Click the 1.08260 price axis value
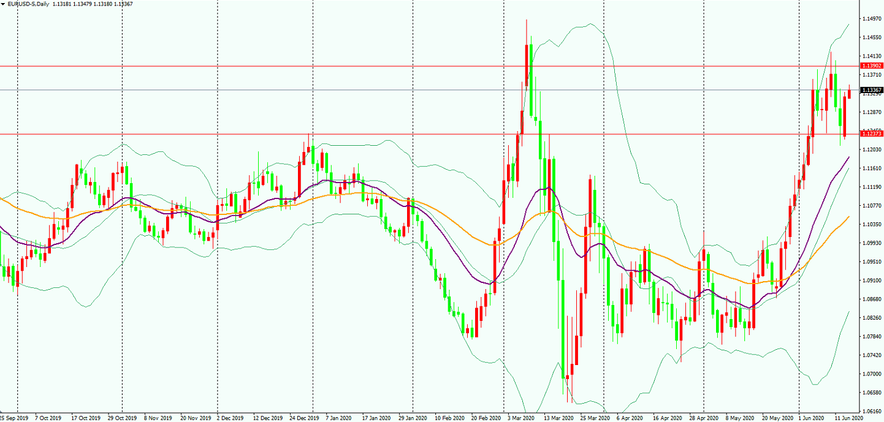 tap(872, 318)
